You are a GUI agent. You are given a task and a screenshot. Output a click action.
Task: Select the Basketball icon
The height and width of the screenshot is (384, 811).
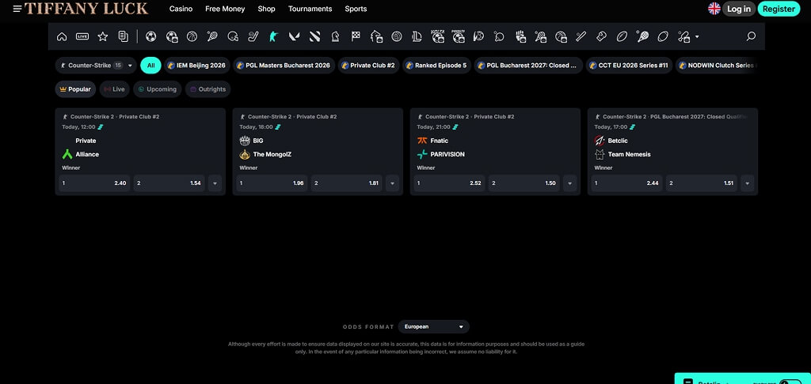click(192, 36)
